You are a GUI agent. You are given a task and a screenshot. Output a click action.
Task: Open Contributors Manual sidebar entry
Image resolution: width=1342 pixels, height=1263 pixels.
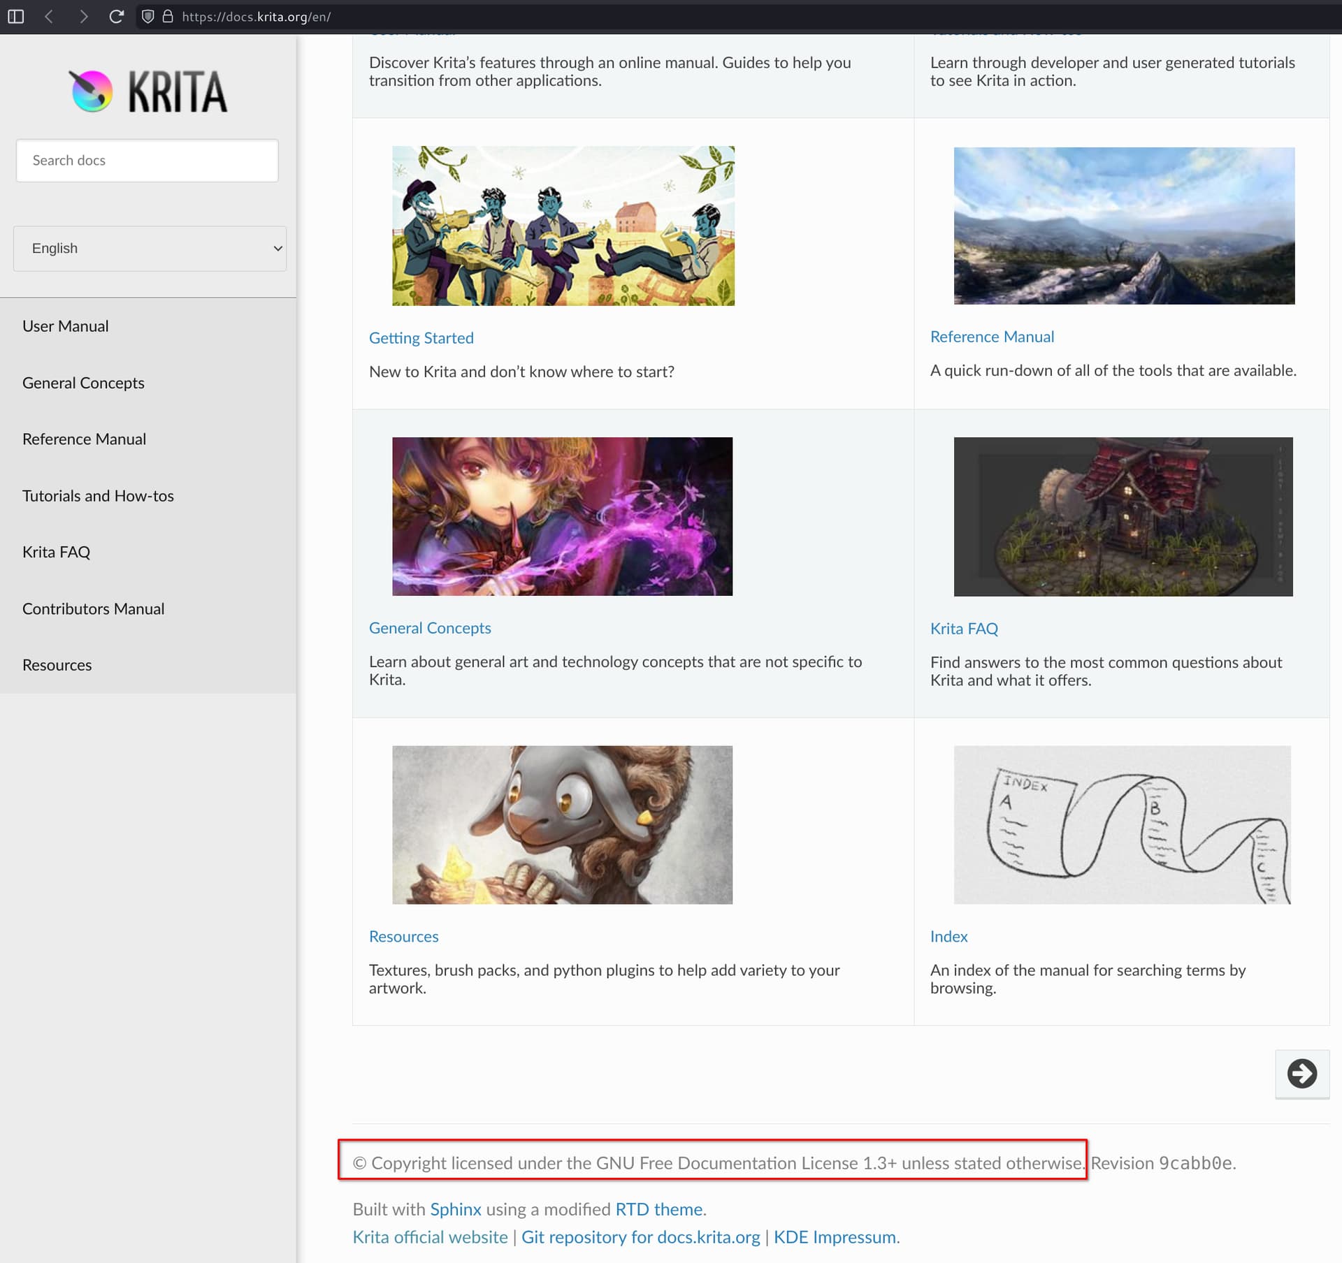point(93,609)
